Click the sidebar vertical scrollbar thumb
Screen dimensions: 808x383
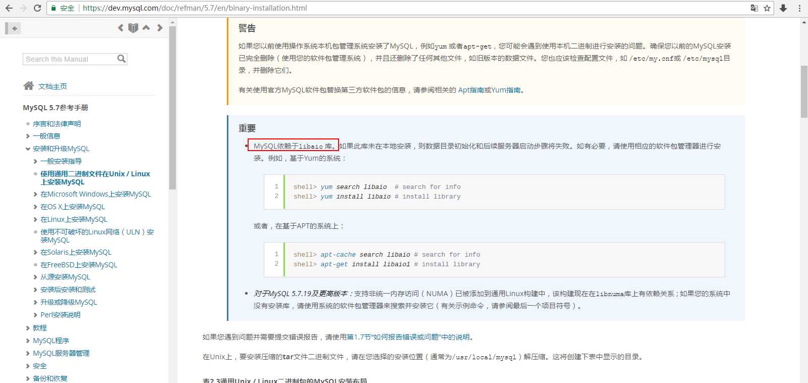(172, 108)
